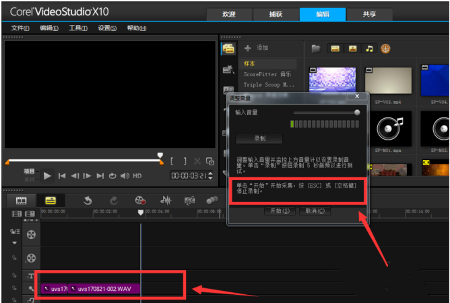Click the Undo arrow
The width and height of the screenshot is (450, 303).
tap(88, 200)
